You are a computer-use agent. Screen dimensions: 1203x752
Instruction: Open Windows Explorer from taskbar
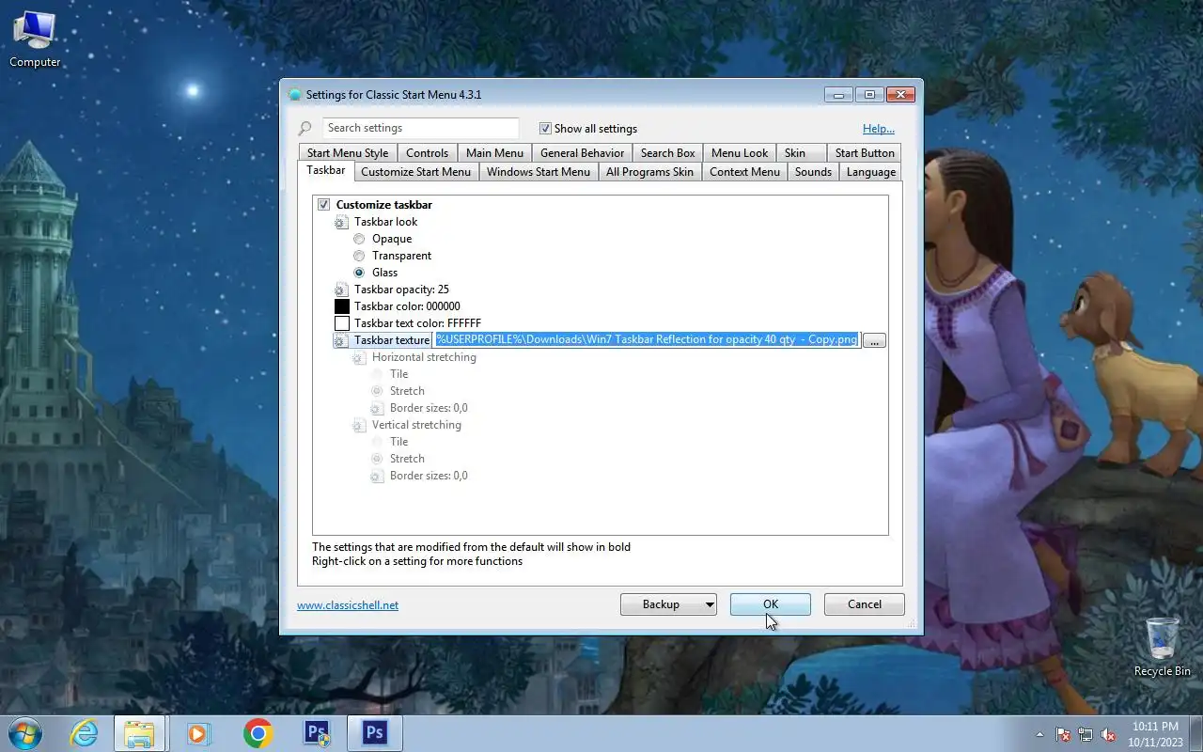tap(139, 733)
